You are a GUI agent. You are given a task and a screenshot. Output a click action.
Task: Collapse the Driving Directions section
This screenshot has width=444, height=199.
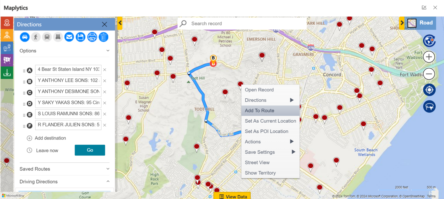coord(108,182)
